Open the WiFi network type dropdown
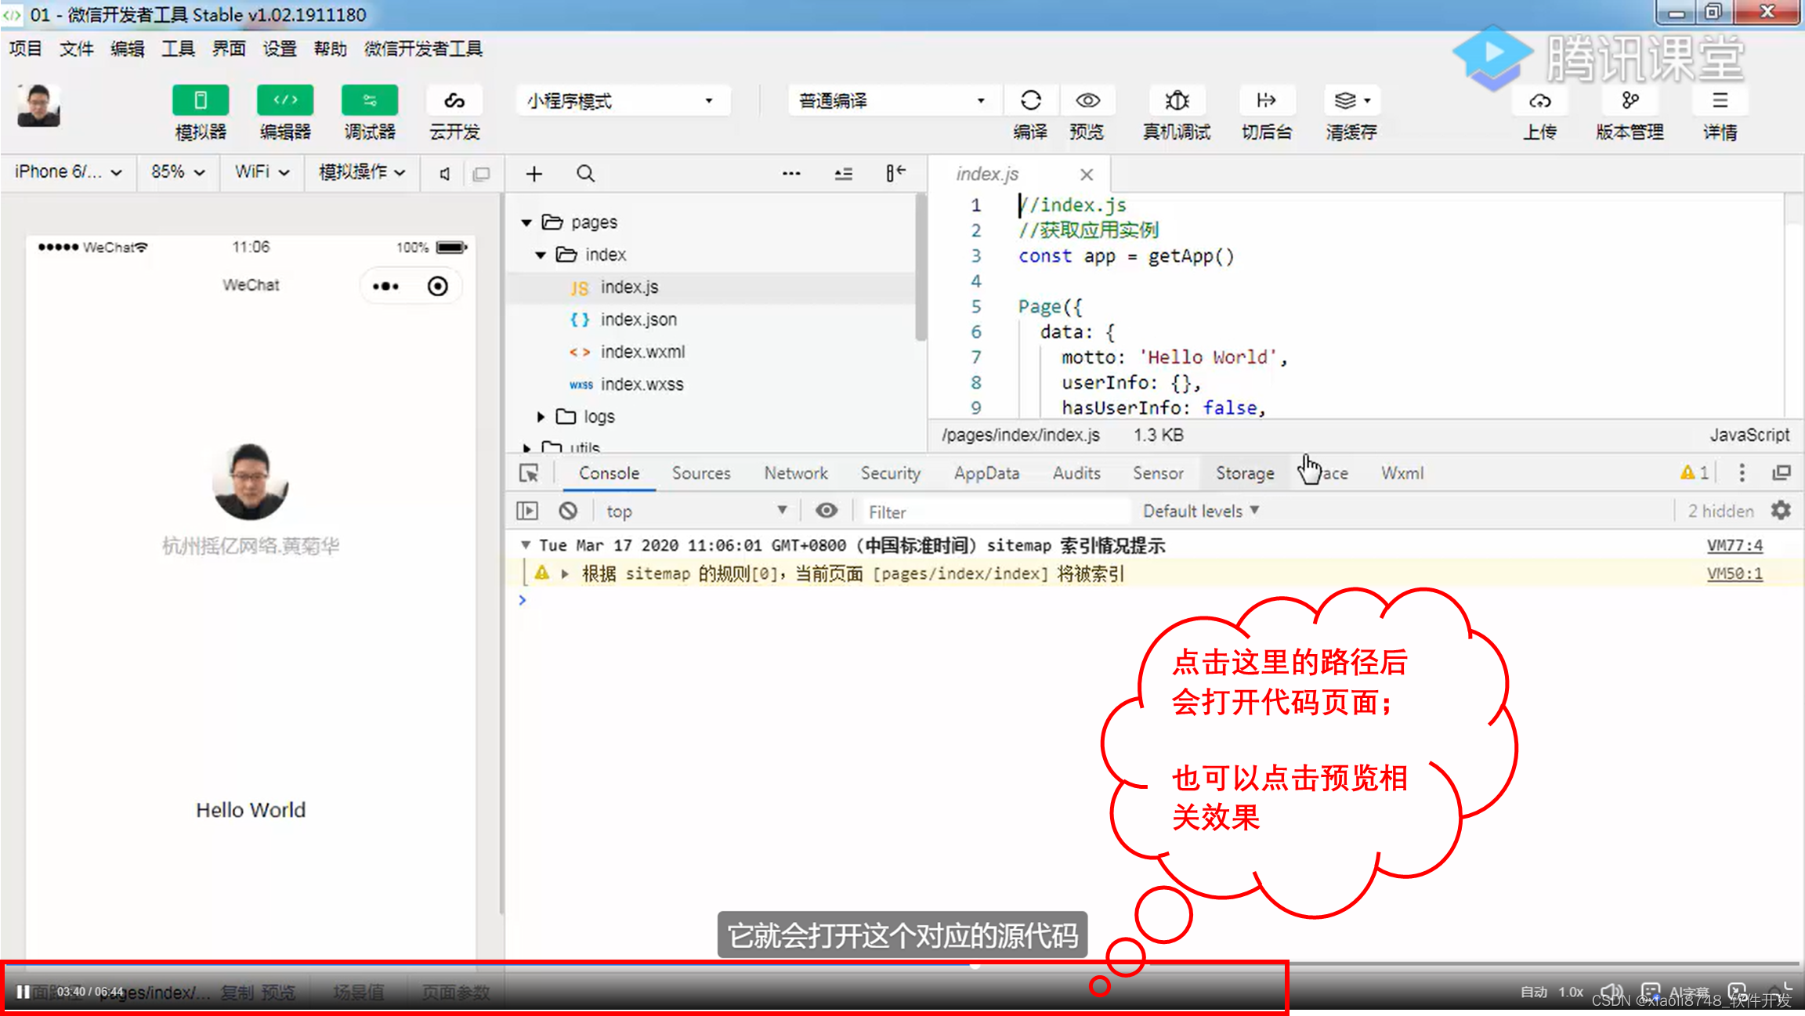The height and width of the screenshot is (1016, 1805). click(262, 172)
